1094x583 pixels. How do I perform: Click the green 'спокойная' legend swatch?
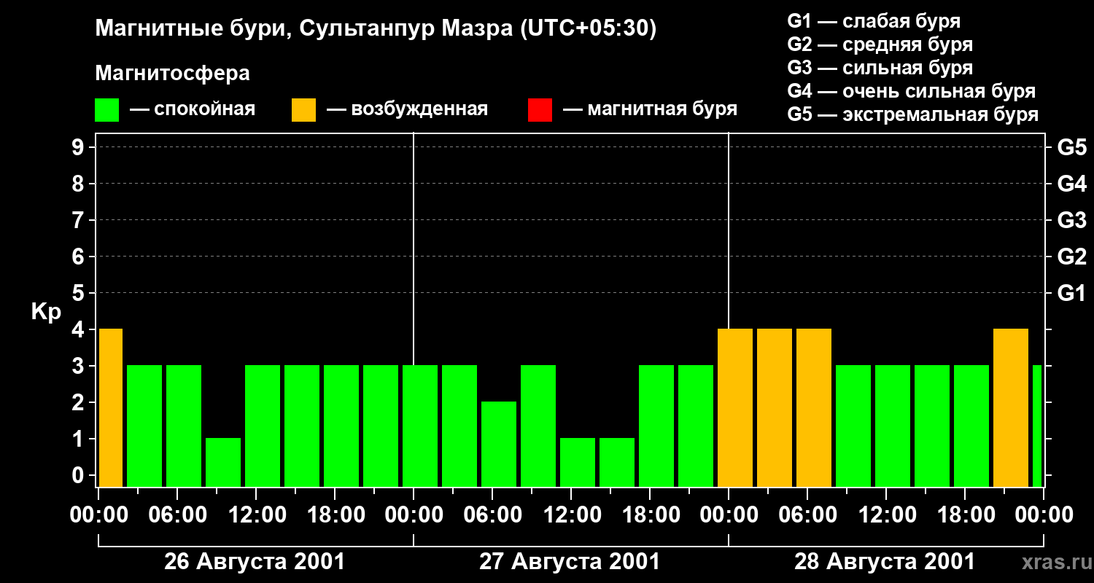tap(107, 110)
